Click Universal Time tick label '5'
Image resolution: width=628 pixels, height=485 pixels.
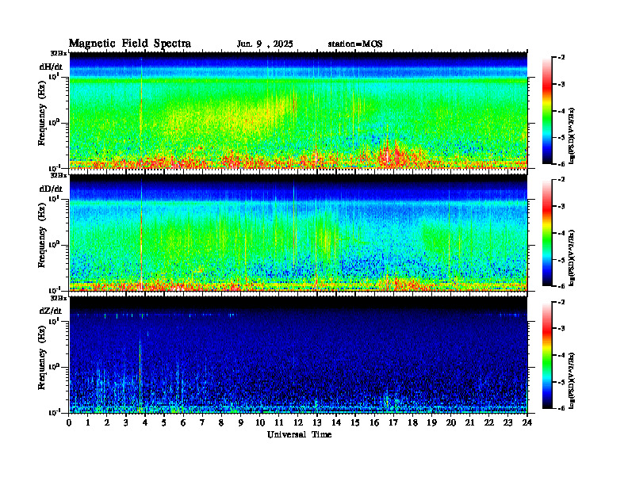pyautogui.click(x=164, y=422)
